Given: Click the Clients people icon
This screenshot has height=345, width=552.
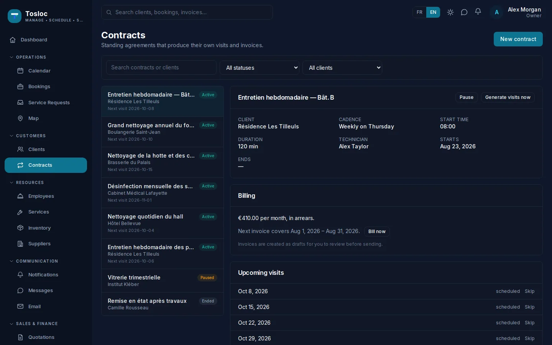Looking at the screenshot, I should click(x=20, y=149).
